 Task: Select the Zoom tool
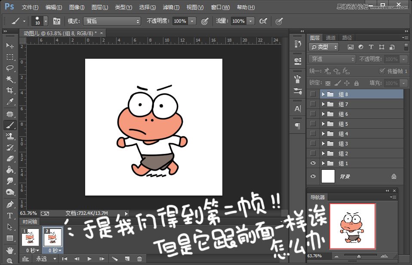point(10,261)
